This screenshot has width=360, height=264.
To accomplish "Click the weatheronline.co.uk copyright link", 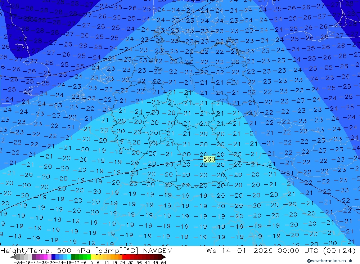I will click(x=329, y=261).
